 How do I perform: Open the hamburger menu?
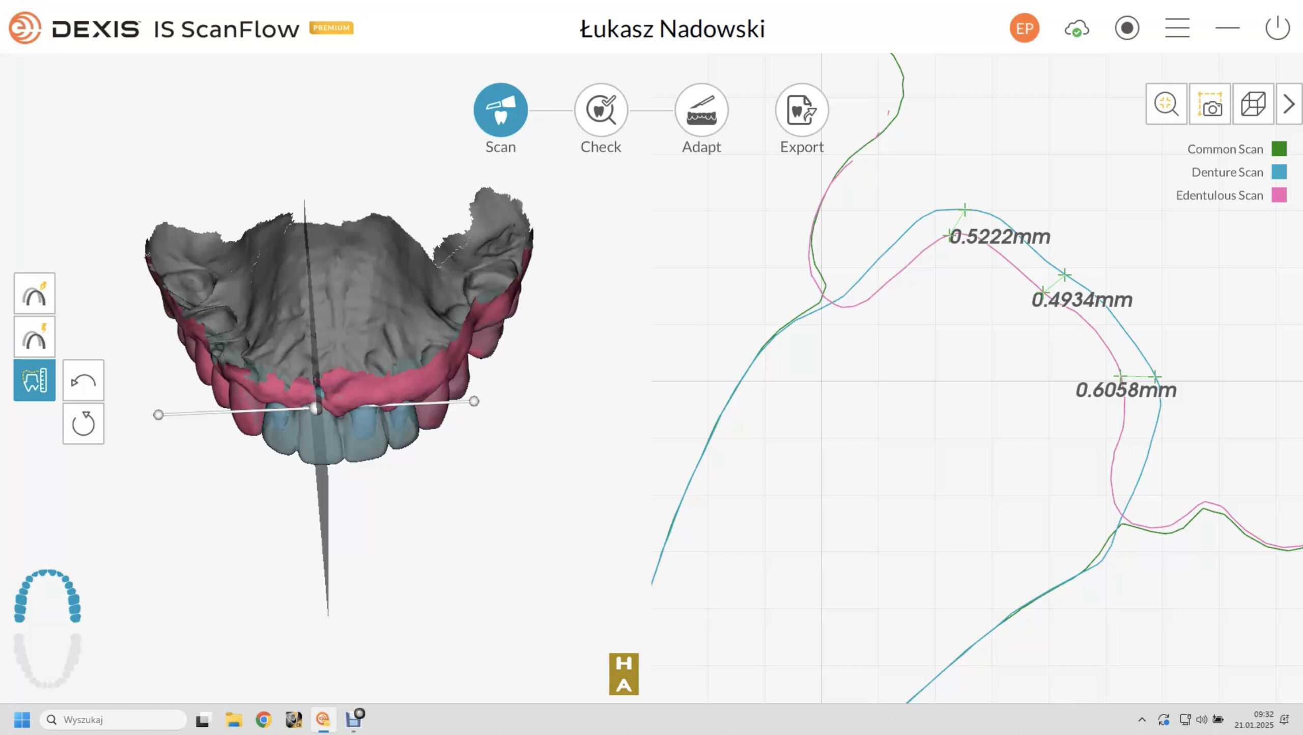coord(1177,28)
